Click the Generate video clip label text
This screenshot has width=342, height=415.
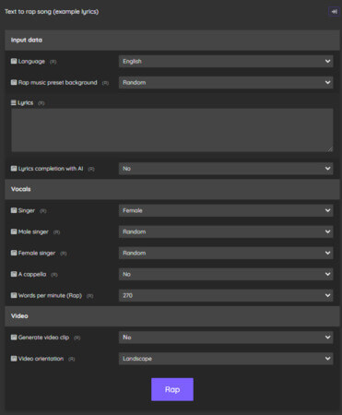tap(43, 338)
